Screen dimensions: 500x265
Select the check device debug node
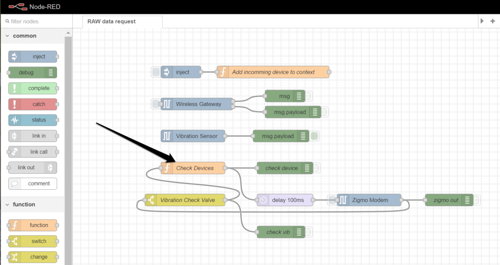285,168
